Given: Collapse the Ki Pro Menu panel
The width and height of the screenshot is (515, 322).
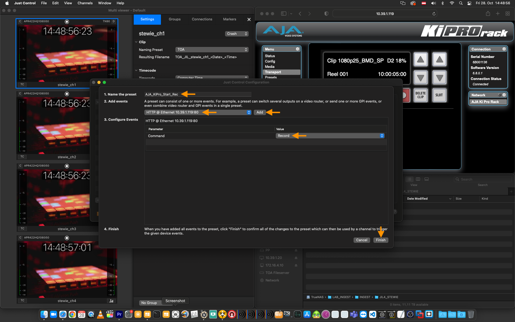Looking at the screenshot, I should point(297,49).
